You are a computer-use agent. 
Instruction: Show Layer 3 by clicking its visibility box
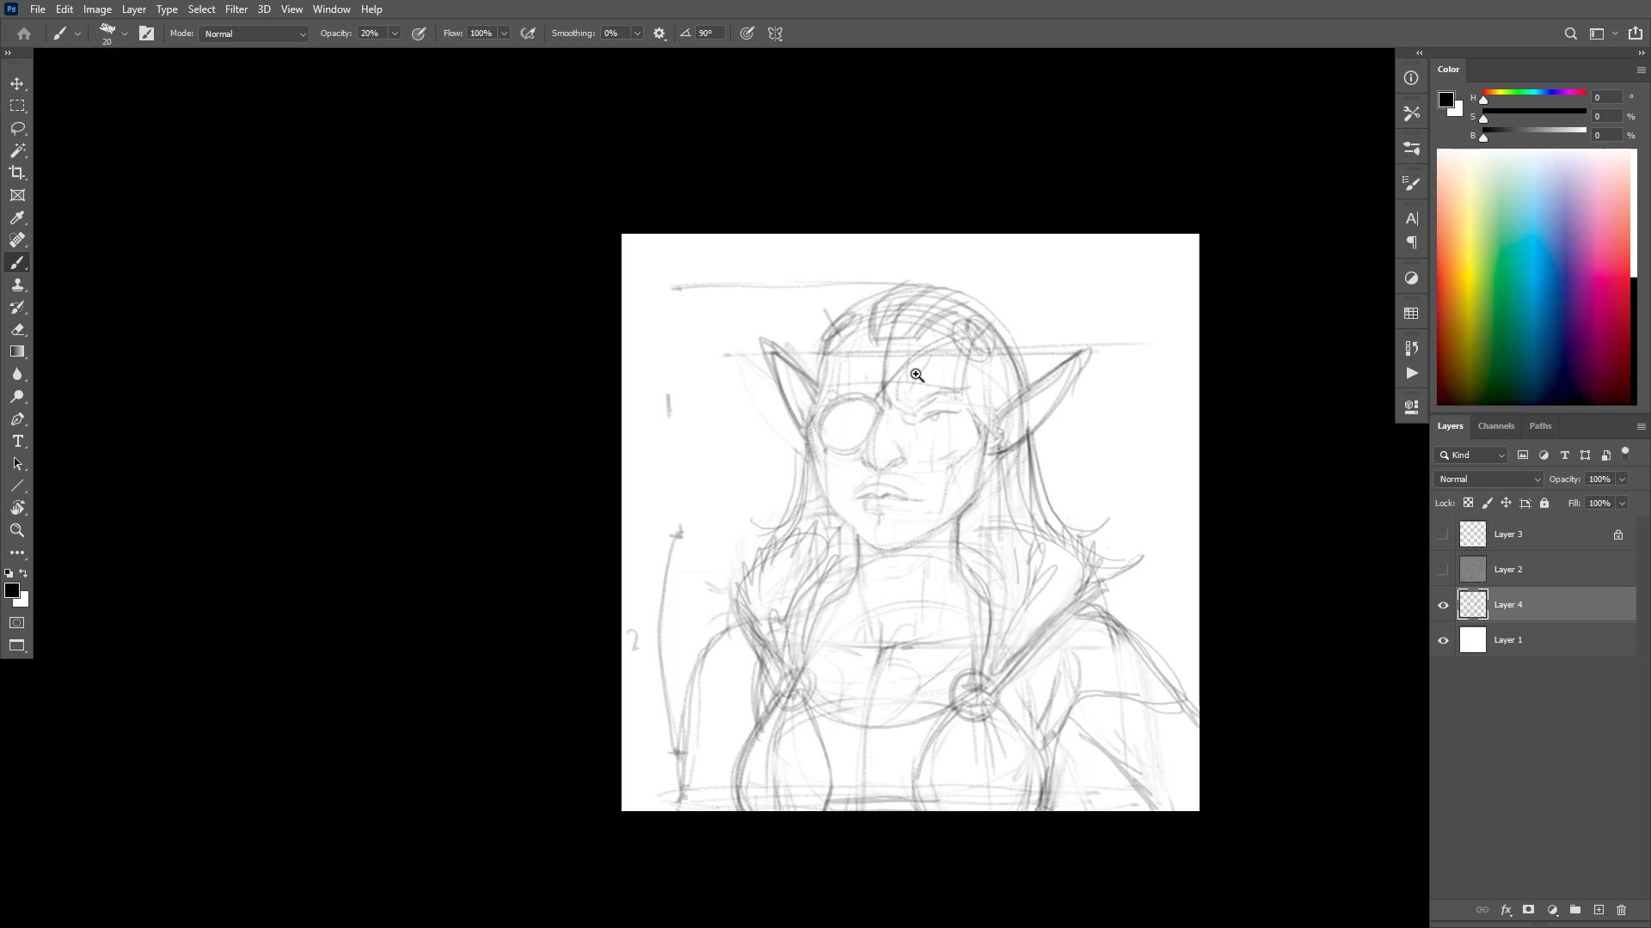pyautogui.click(x=1443, y=534)
